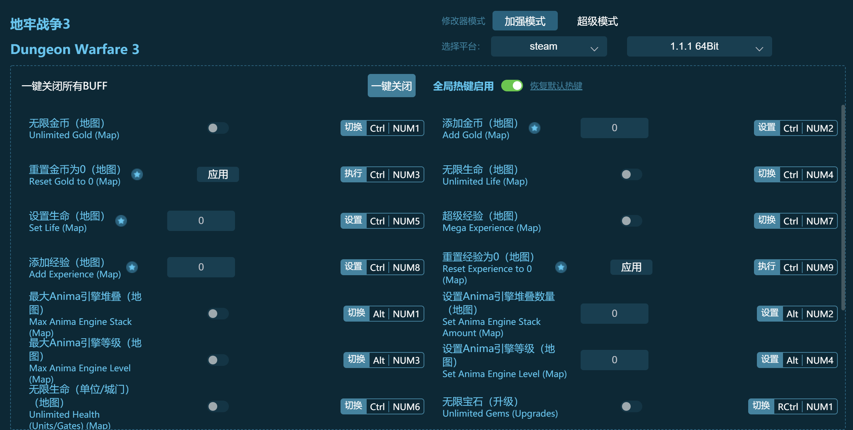This screenshot has height=430, width=853.
Task: Click Ctrl modifier of Unlimited Health hotkey
Action: [377, 407]
